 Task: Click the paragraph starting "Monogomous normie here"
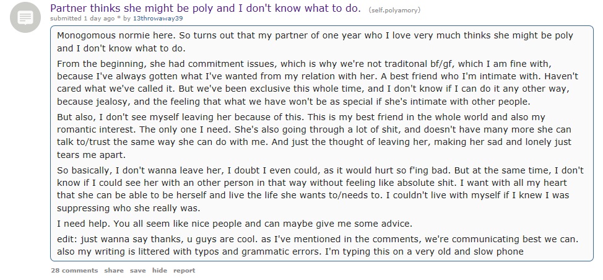(315, 42)
